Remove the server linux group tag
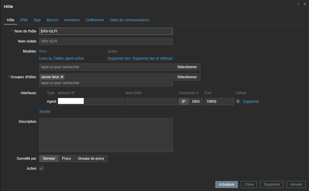The width and height of the screenshot is (309, 191). click(x=62, y=77)
